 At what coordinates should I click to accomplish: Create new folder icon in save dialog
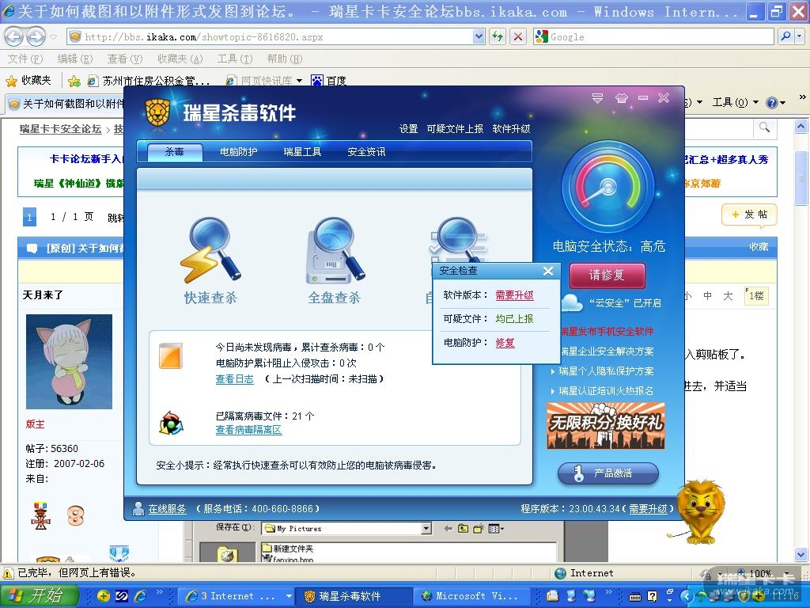tap(478, 528)
